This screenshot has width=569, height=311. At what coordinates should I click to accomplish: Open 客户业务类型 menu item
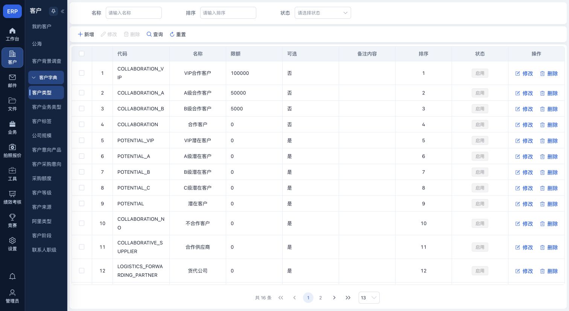coord(47,107)
